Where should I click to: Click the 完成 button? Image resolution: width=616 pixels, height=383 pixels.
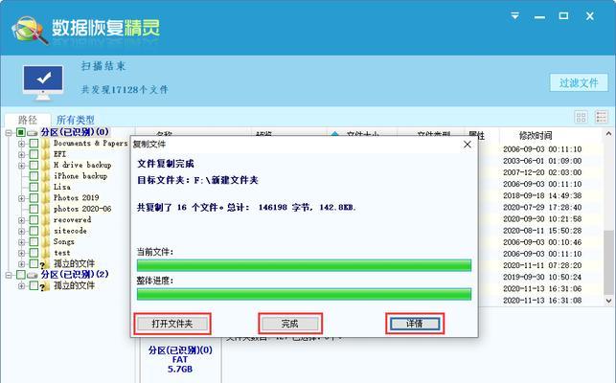pyautogui.click(x=290, y=324)
